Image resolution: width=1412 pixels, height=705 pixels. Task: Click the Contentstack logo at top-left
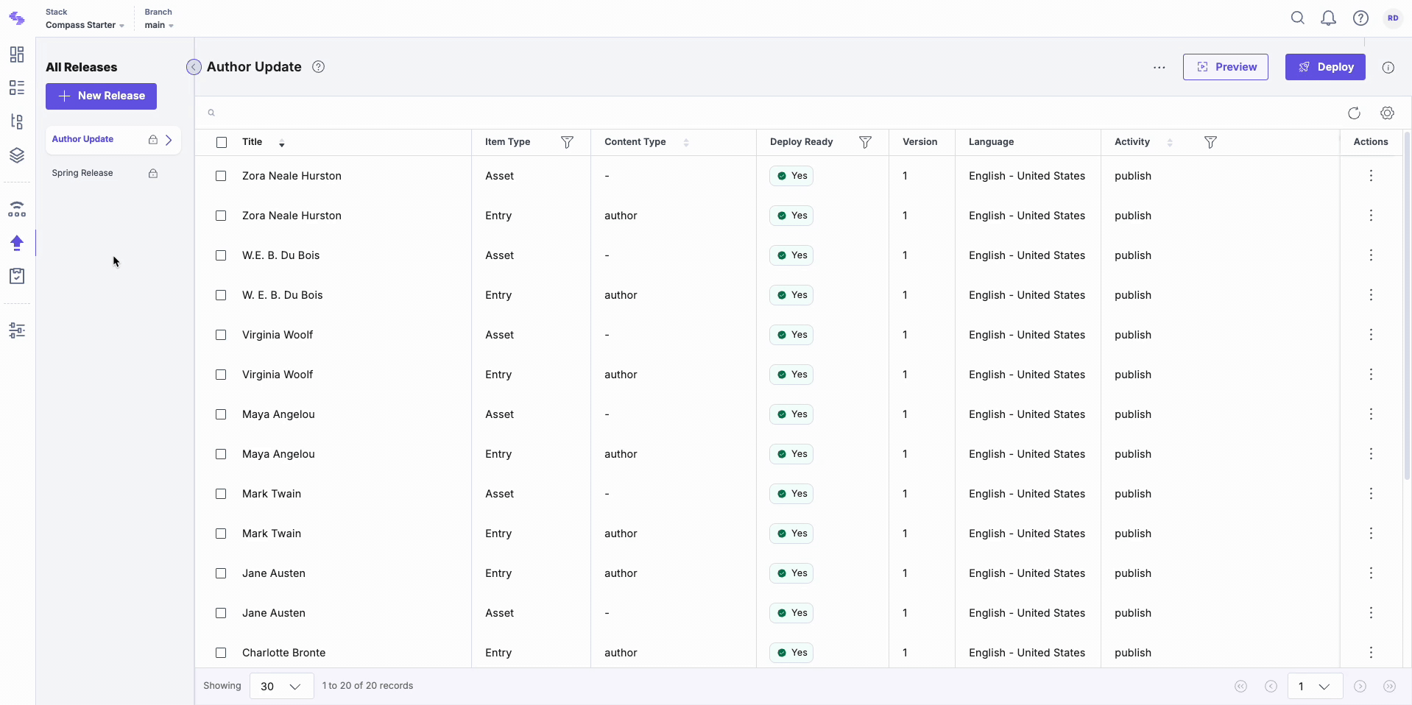click(x=17, y=18)
